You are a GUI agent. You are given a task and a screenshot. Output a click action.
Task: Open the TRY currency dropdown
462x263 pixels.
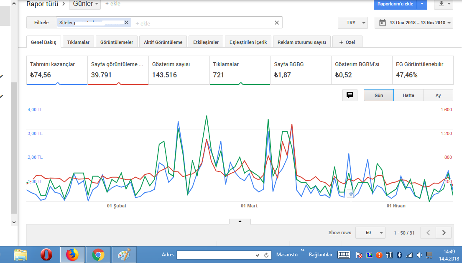(353, 23)
